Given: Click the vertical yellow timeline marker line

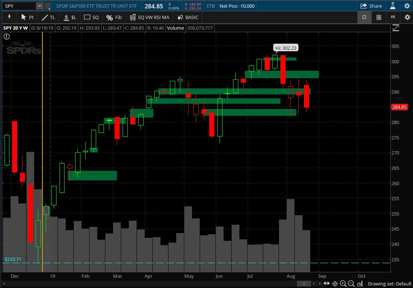Looking at the screenshot, I should tap(43, 152).
